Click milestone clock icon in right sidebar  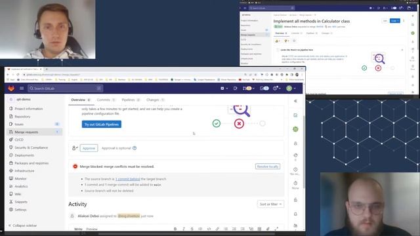point(295,169)
